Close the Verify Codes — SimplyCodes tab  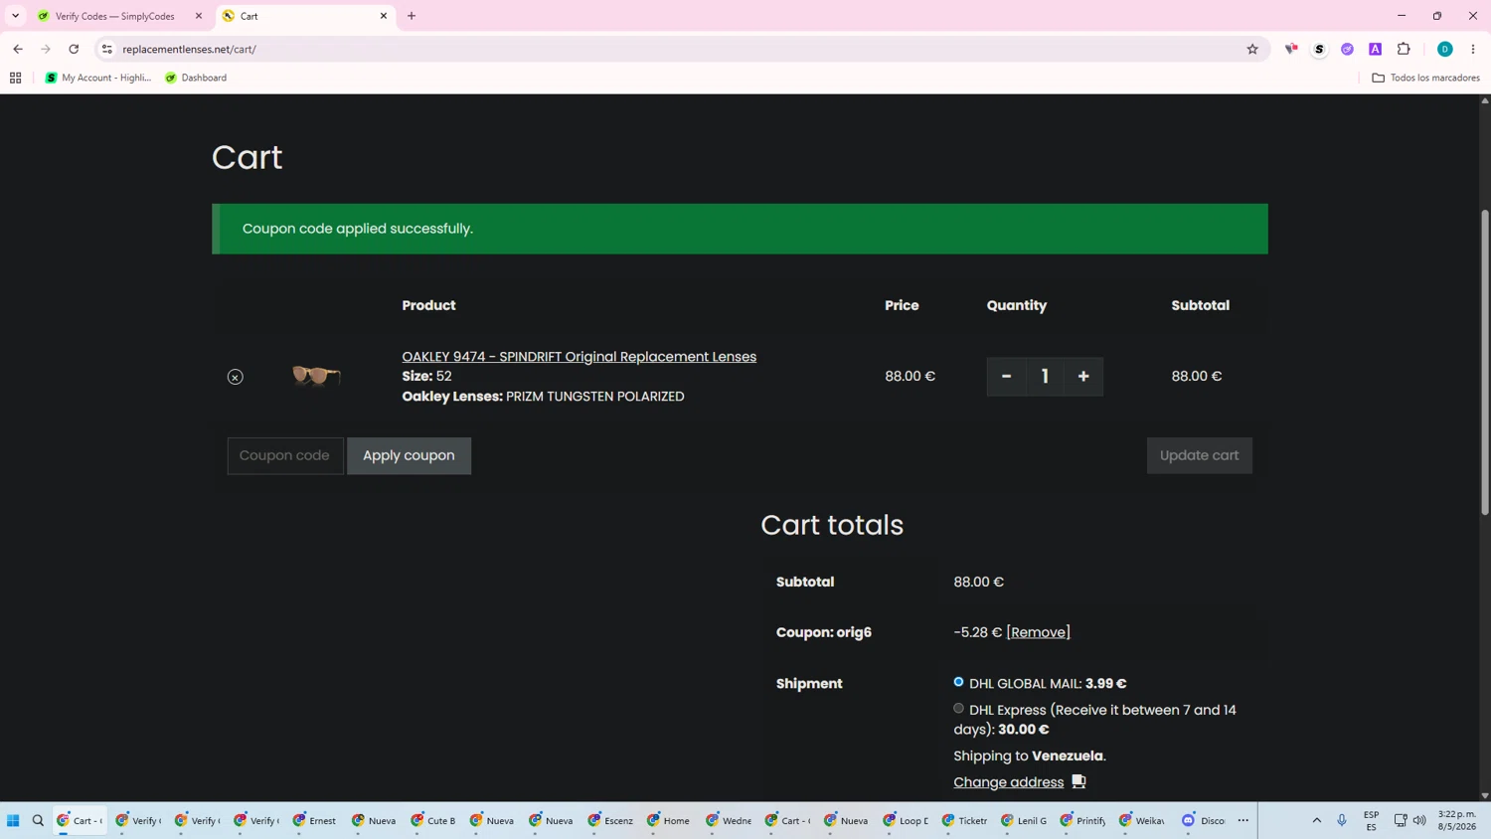[199, 16]
